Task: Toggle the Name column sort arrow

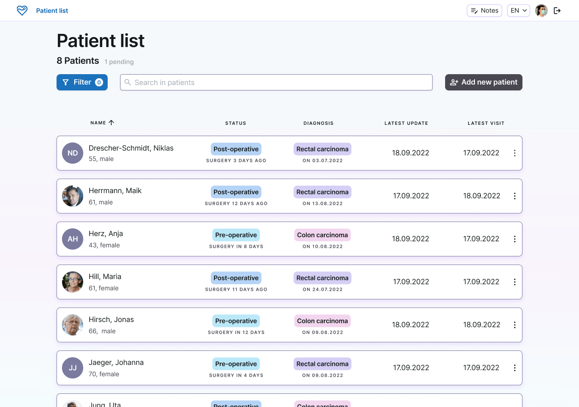Action: (x=111, y=122)
